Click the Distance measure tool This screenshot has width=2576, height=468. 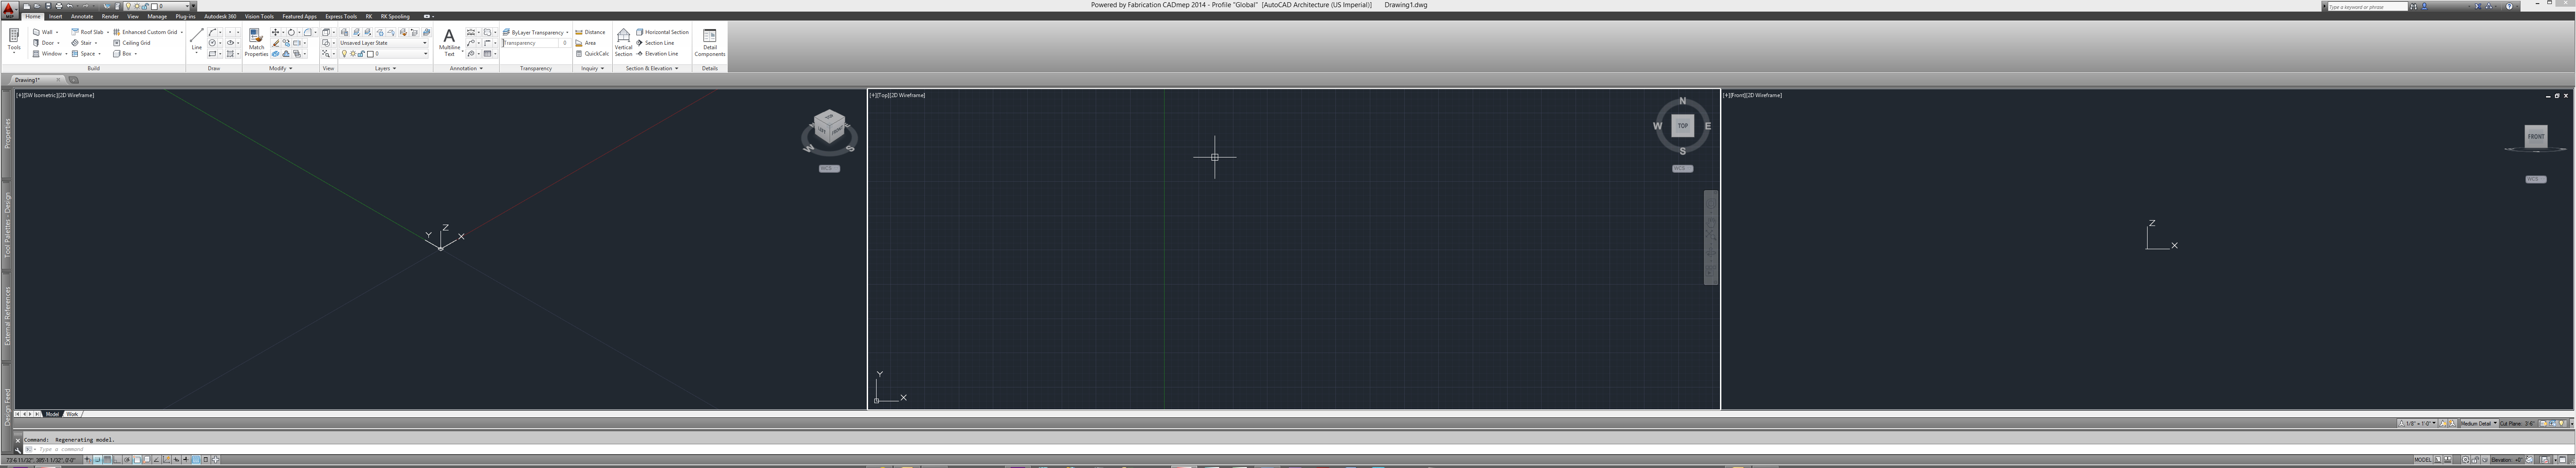coord(591,32)
